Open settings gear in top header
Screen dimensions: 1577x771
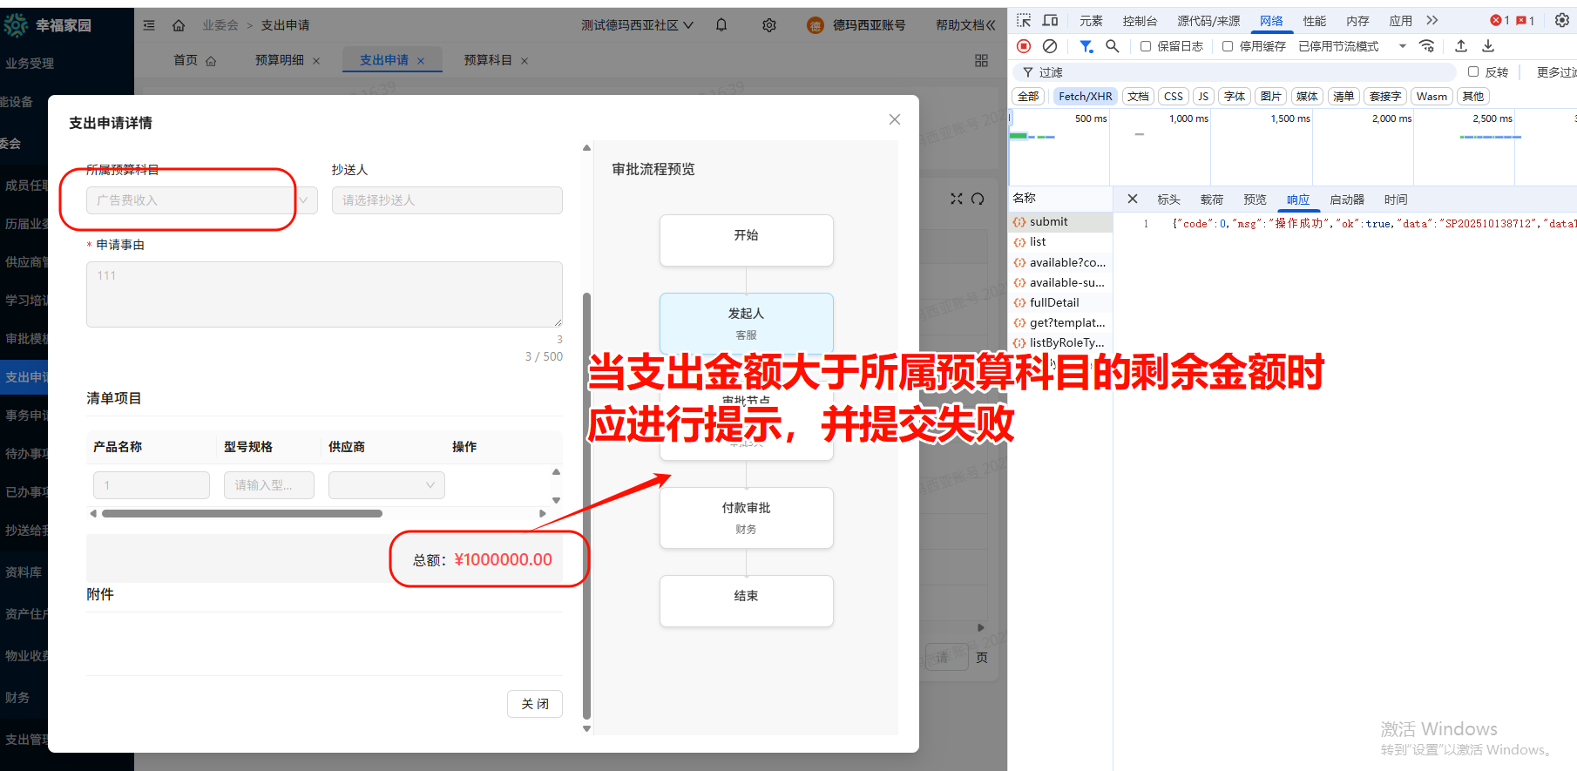[769, 25]
